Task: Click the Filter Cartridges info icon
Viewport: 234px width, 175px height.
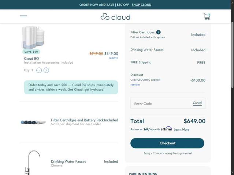Action: [158, 32]
